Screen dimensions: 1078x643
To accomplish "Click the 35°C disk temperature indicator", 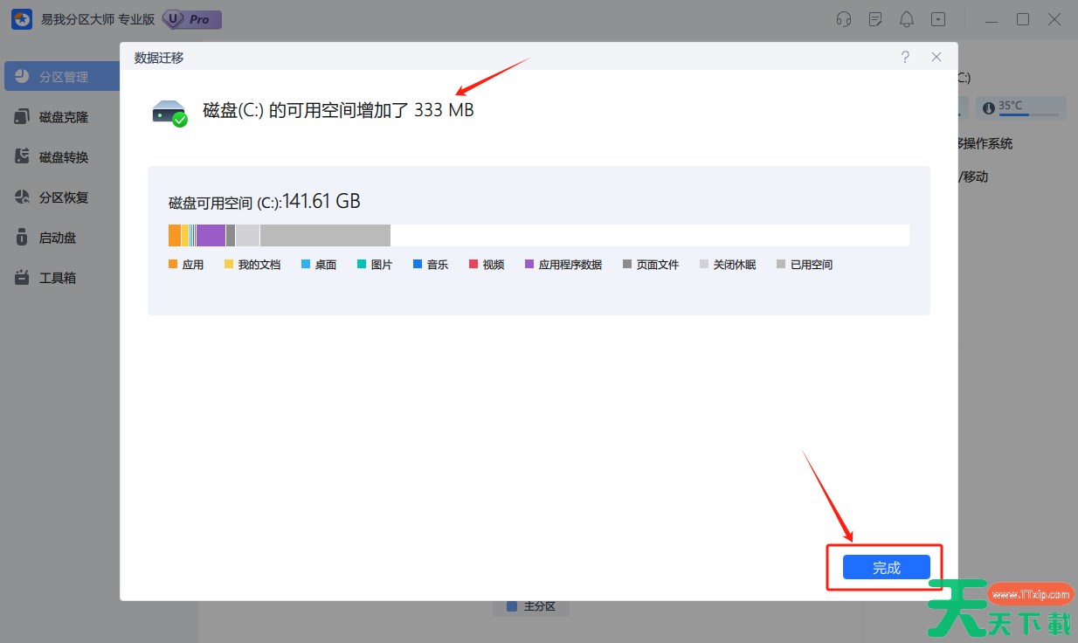I will click(x=1020, y=107).
